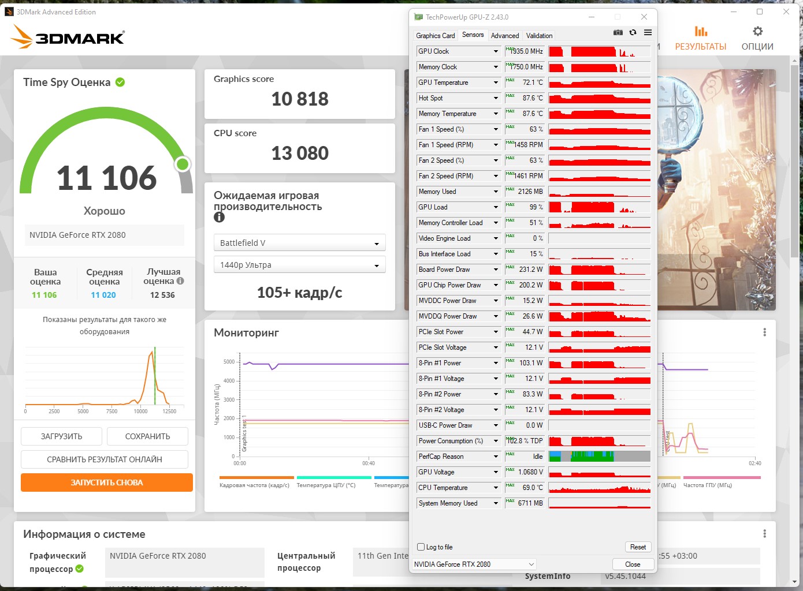Open the GPU-Z hamburger menu
The height and width of the screenshot is (591, 803).
click(x=648, y=33)
